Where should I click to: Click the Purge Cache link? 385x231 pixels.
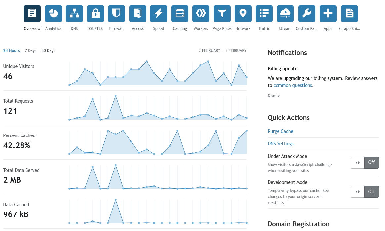click(280, 131)
